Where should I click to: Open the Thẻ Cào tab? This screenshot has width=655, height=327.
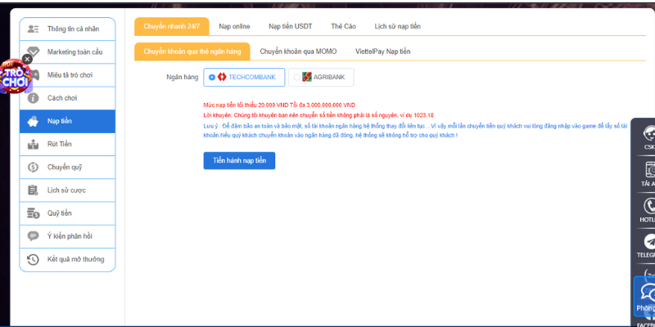pos(343,26)
